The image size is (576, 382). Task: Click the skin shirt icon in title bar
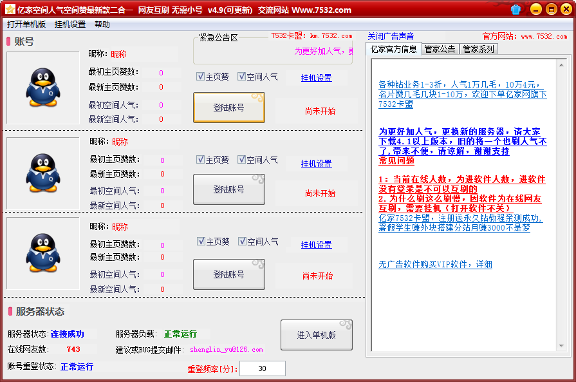[x=516, y=10]
